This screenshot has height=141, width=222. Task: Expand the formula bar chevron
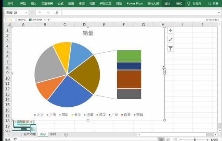pyautogui.click(x=219, y=13)
